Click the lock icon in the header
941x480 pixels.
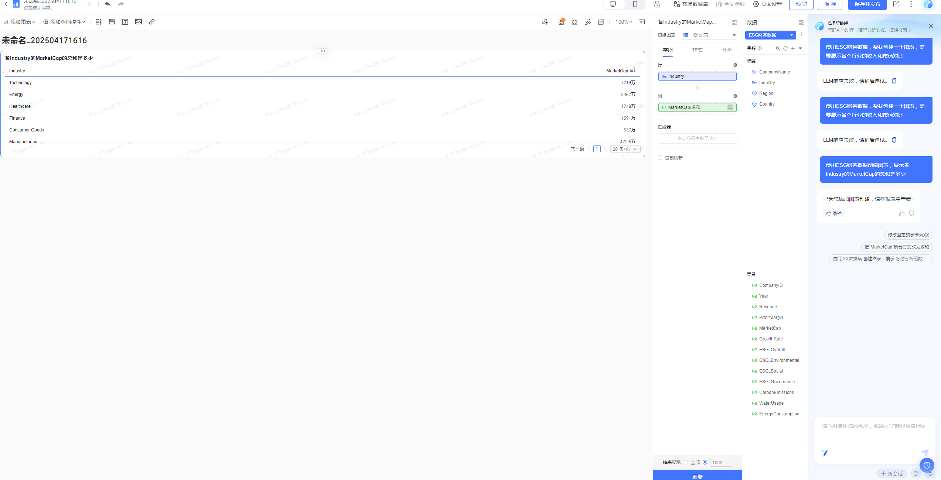(x=657, y=4)
